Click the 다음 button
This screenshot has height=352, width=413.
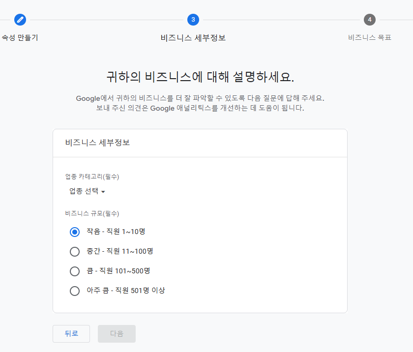coord(117,334)
